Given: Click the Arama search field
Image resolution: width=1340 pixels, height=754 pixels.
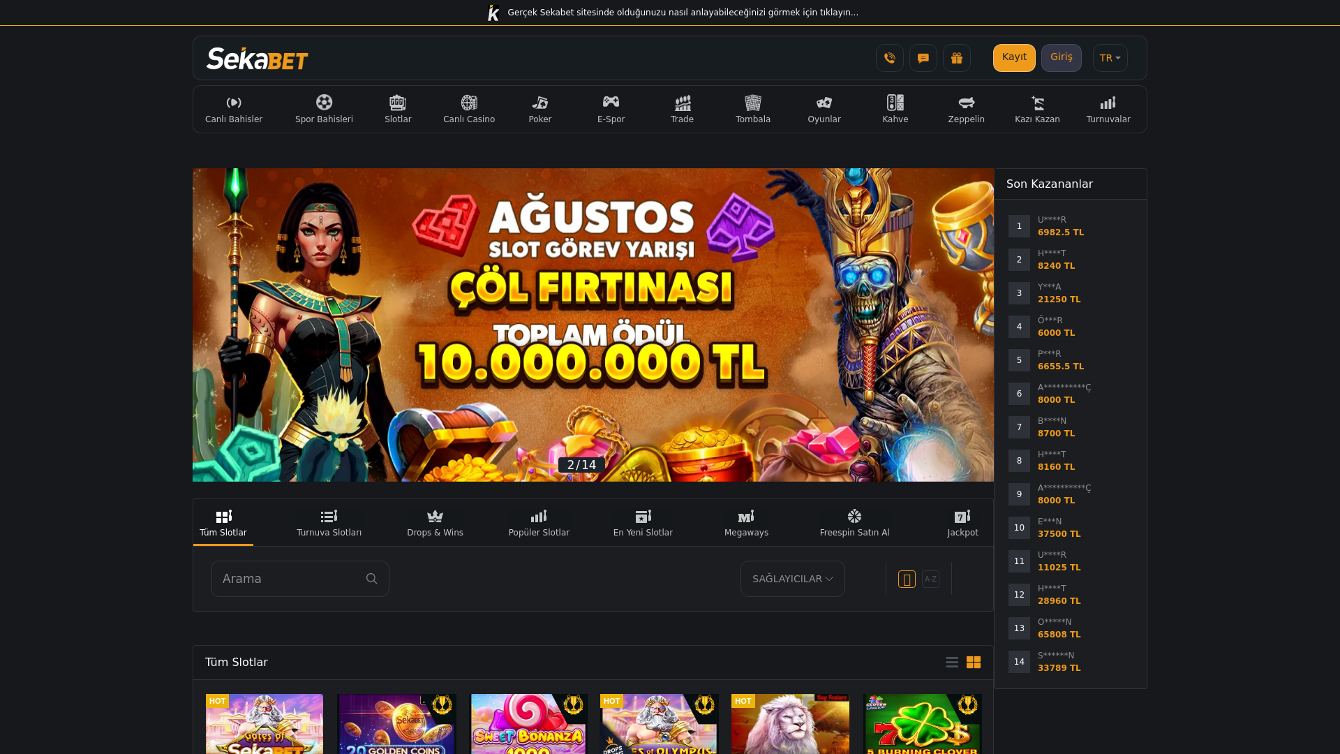Looking at the screenshot, I should click(300, 579).
